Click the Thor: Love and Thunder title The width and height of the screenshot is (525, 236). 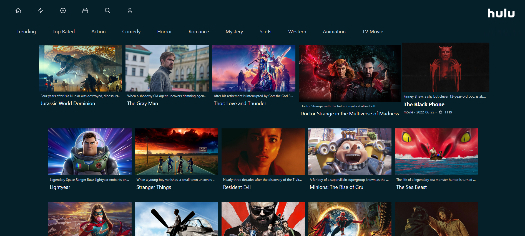240,103
